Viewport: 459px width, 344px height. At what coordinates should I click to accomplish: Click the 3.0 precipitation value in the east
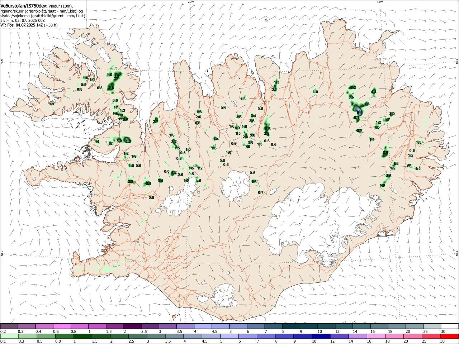pos(392,114)
